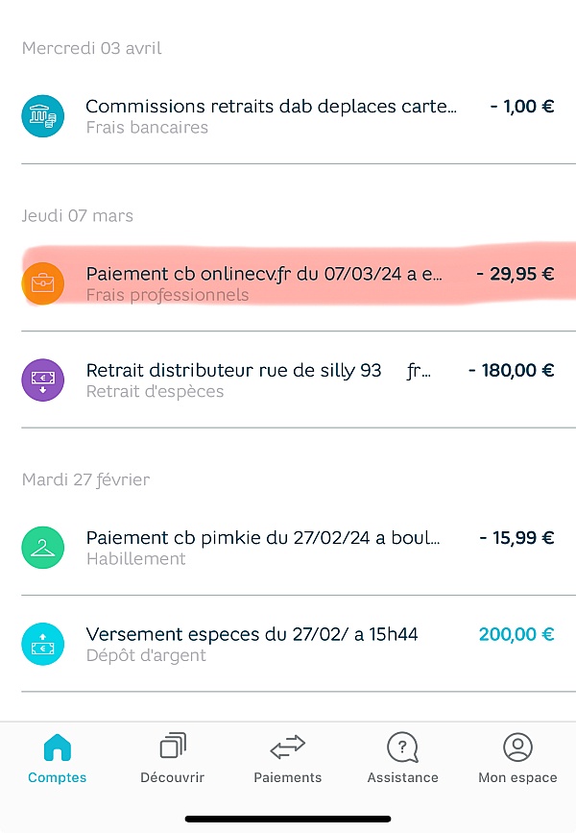This screenshot has height=833, width=576.
Task: Tap the cyan cash deposit icon
Action: point(43,644)
